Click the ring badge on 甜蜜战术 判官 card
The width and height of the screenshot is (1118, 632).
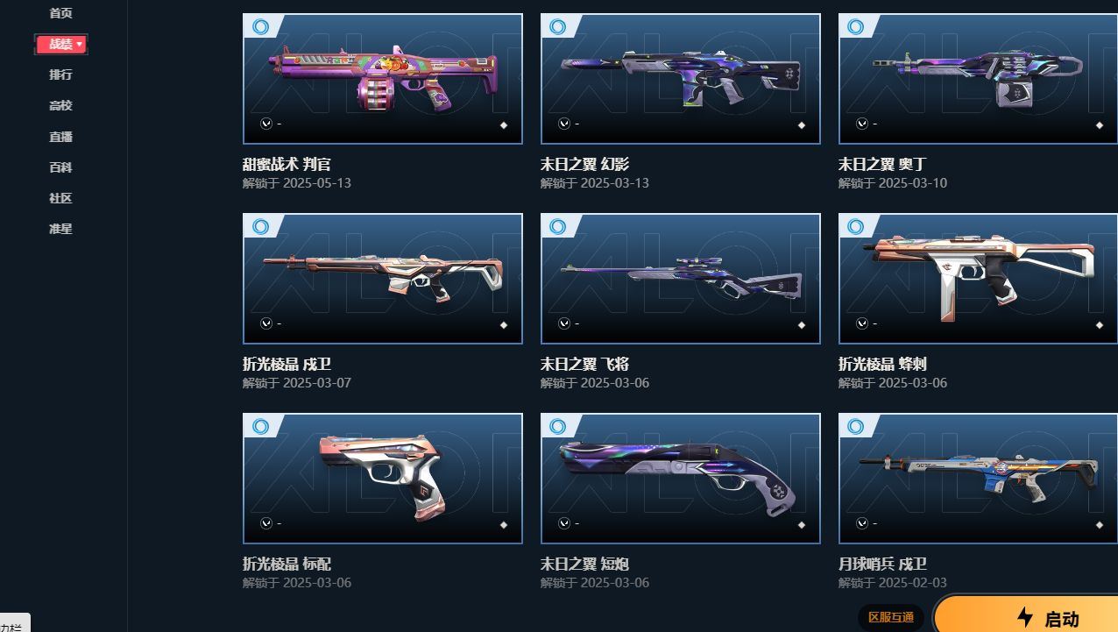[x=260, y=27]
